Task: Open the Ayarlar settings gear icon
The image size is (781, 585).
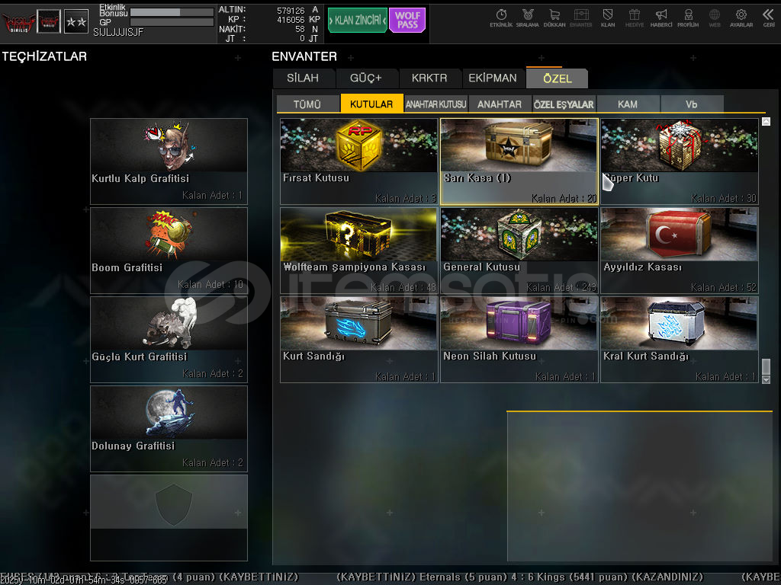Action: [x=741, y=18]
